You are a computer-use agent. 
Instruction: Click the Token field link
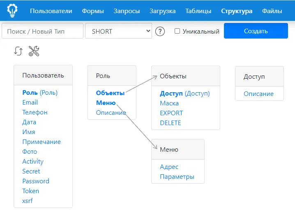tap(30, 191)
